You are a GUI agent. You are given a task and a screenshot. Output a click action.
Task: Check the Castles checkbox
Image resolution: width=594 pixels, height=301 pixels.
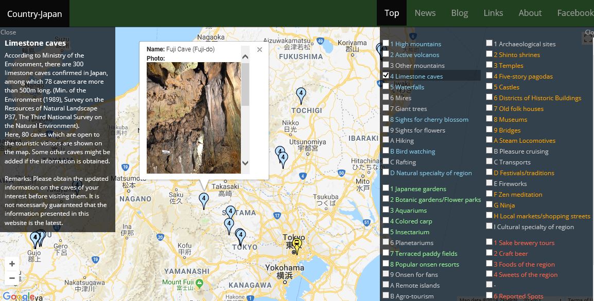(490, 86)
